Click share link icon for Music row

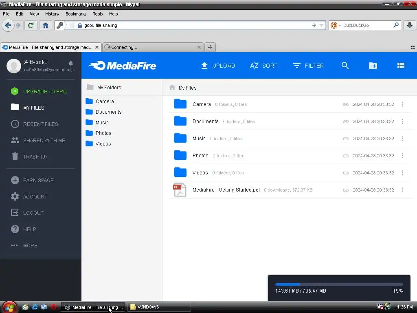tap(345, 139)
